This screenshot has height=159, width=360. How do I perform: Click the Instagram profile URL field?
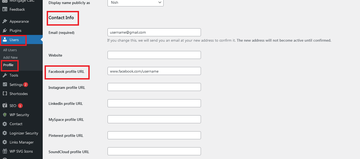[x=154, y=87]
